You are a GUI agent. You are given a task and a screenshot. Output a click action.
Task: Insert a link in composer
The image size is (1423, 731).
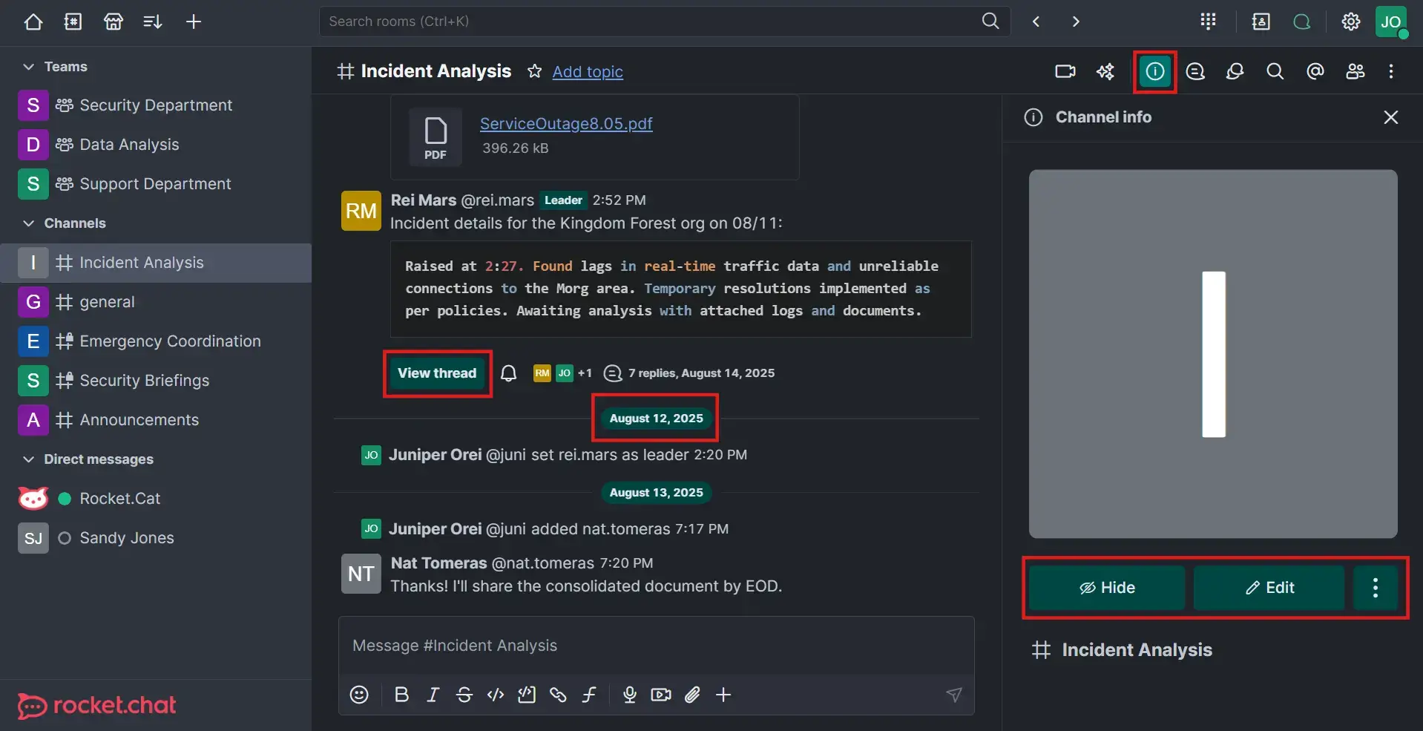tap(558, 695)
